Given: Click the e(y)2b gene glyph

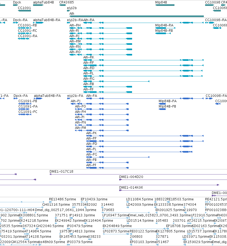Looking at the screenshot, I should (x=69, y=11).
